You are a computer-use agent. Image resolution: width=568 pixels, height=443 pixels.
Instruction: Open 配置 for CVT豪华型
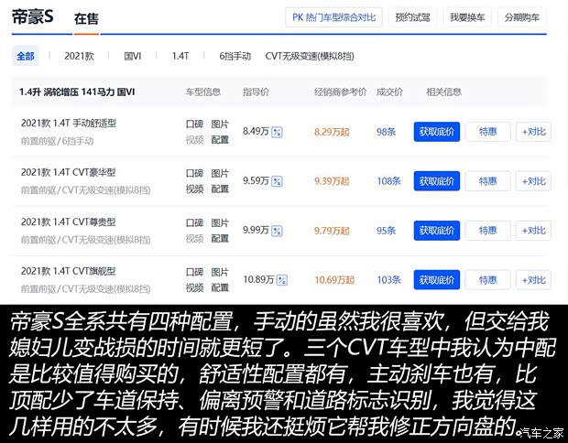coord(220,189)
